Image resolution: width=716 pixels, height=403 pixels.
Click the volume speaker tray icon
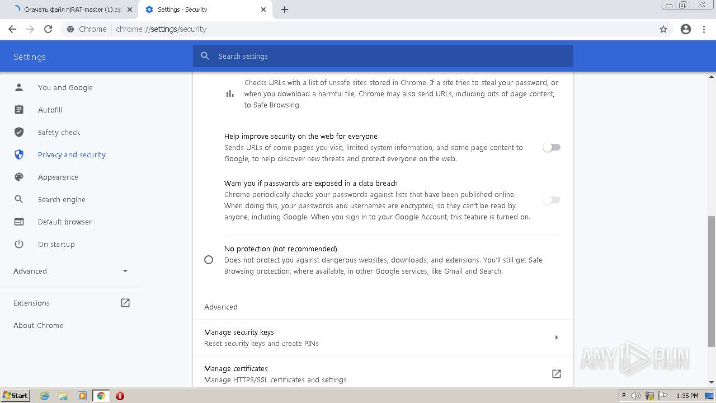click(x=637, y=396)
